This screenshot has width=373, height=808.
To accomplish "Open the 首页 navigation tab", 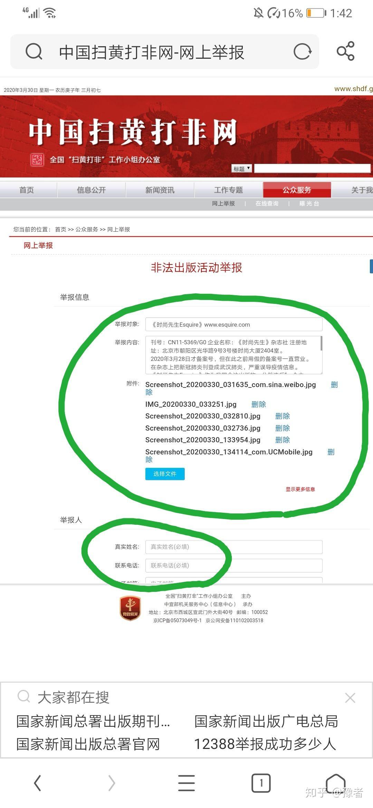I will click(27, 190).
